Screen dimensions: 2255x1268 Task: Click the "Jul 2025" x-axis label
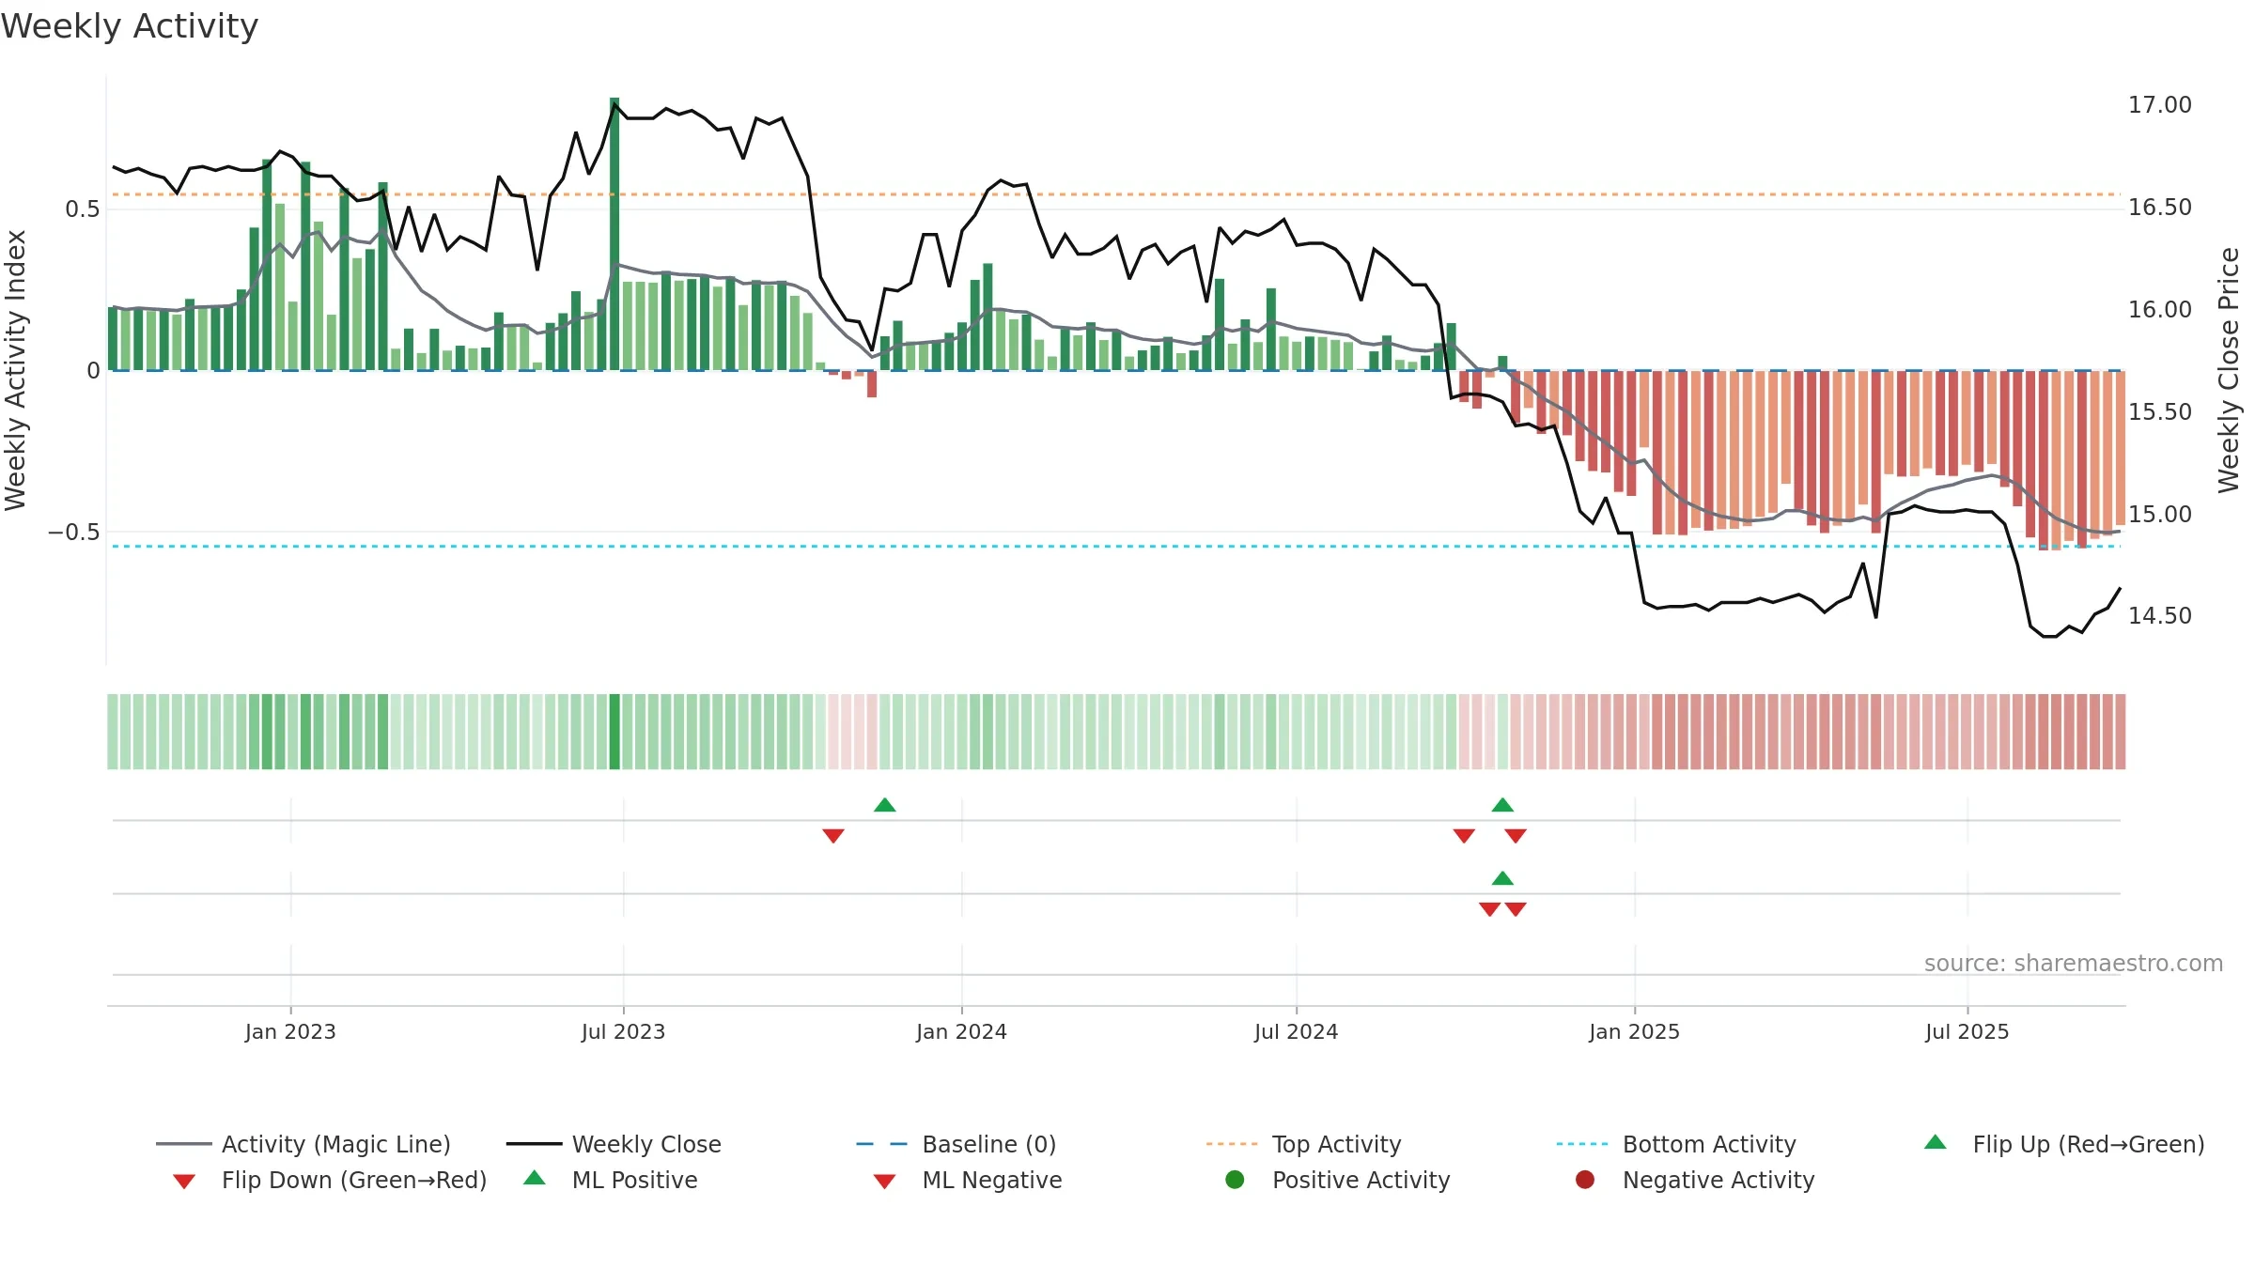[x=1967, y=1031]
